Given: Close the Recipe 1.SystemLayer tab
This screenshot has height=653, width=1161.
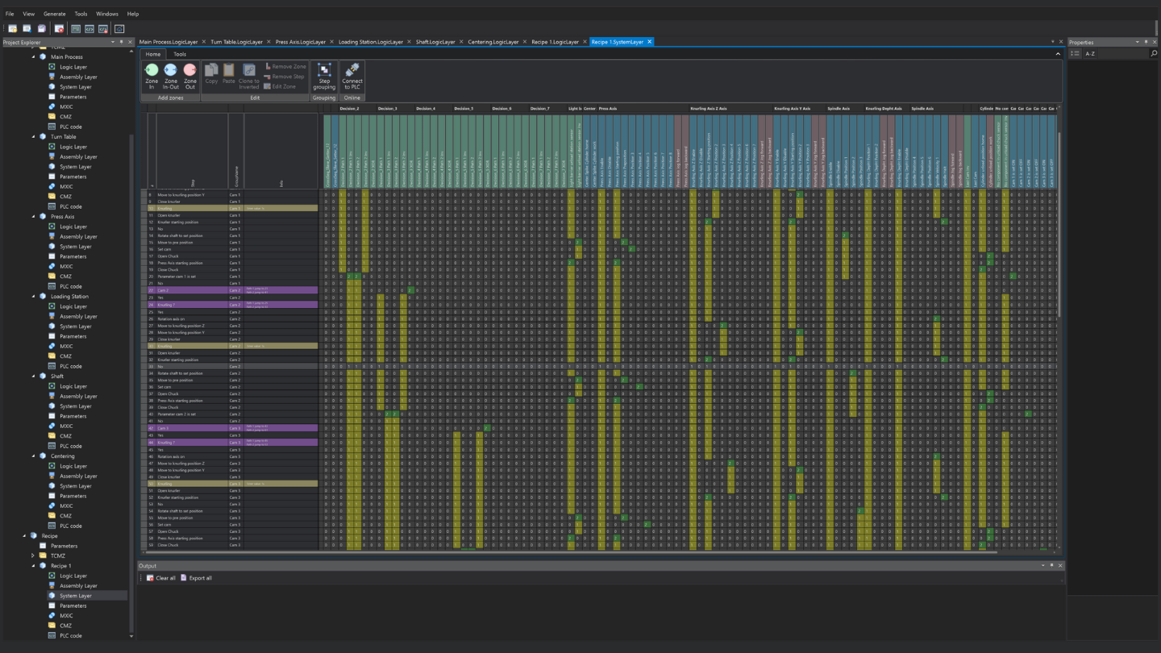Looking at the screenshot, I should point(649,42).
